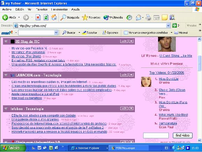Click the page vertical scrollbar thumb
Viewport: 202px width, 152px height.
click(200, 63)
